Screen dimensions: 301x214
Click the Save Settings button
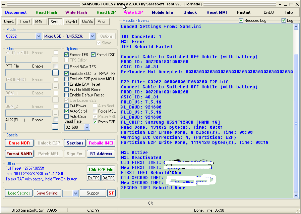point(48,193)
